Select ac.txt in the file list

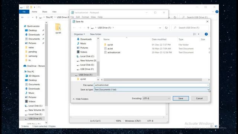click(x=110, y=49)
